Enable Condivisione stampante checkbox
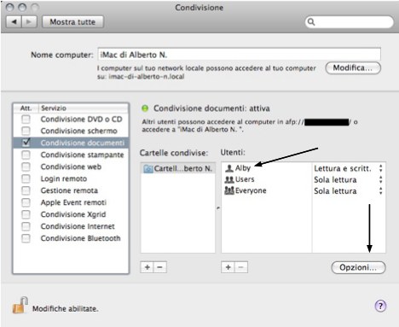The width and height of the screenshot is (399, 327). 26,155
